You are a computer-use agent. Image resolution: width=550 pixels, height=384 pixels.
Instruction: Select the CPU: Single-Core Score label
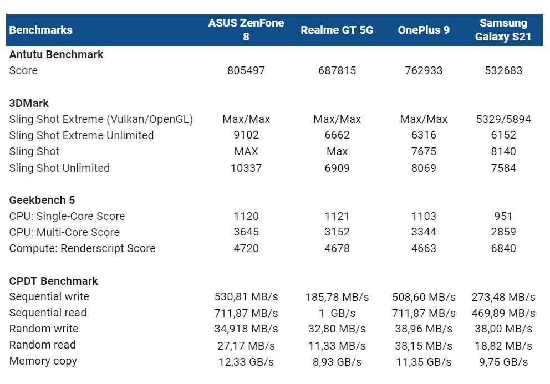67,216
